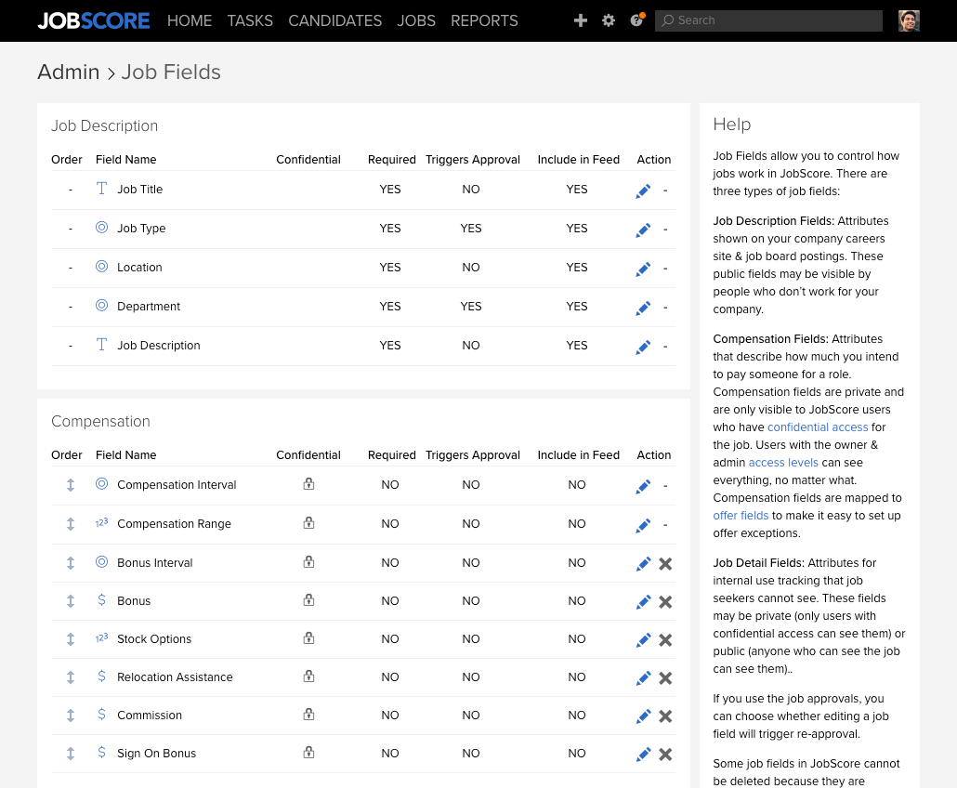
Task: Click the text type icon beside Job Title
Action: pos(102,189)
